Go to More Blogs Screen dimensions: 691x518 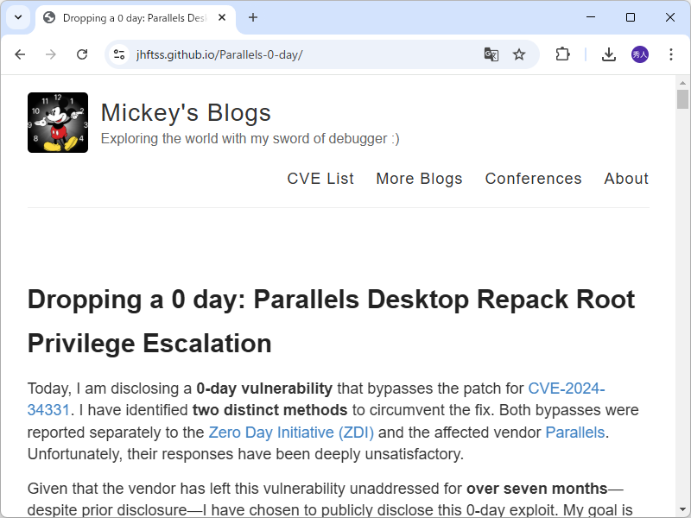(x=419, y=179)
